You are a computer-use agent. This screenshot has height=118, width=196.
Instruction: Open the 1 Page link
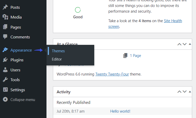[x=135, y=55]
